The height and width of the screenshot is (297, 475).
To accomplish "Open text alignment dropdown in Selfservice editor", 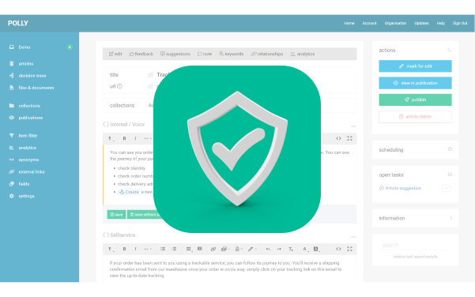I will (x=189, y=249).
